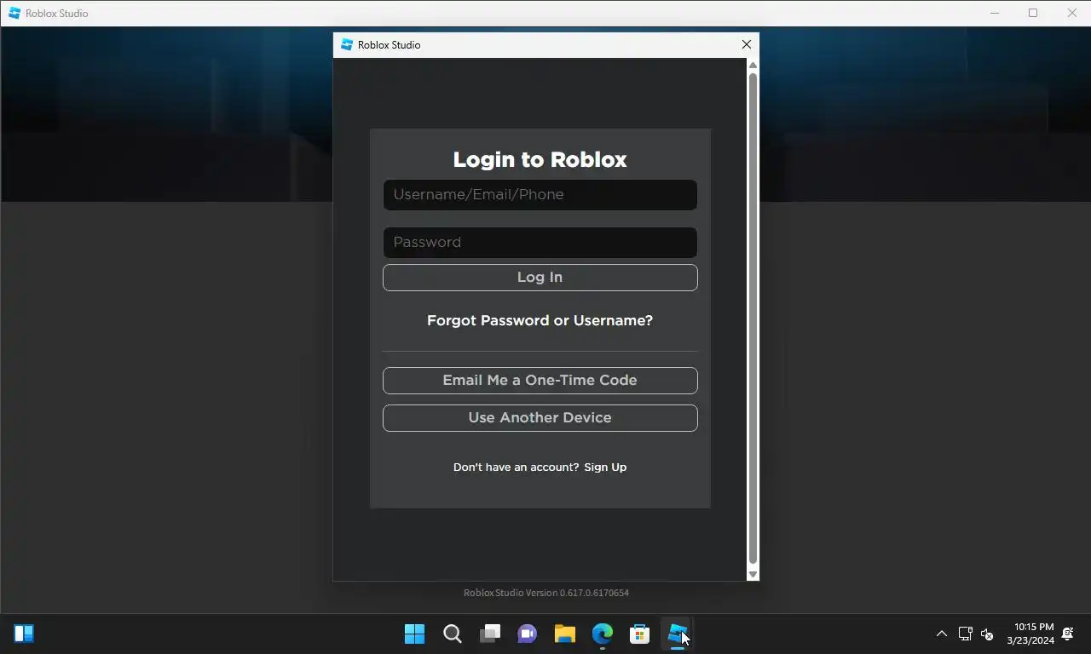The height and width of the screenshot is (654, 1091).
Task: Follow the Sign Up link
Action: (605, 468)
